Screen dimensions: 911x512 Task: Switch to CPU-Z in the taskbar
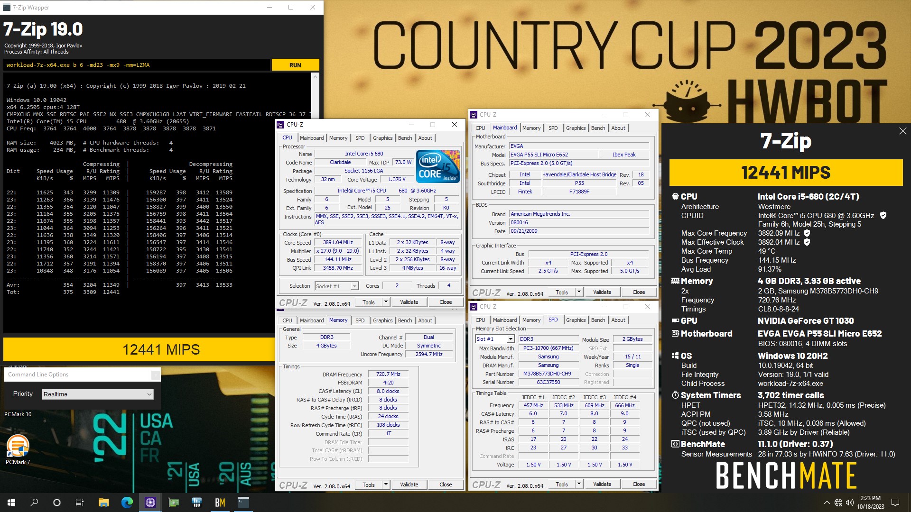pos(150,503)
